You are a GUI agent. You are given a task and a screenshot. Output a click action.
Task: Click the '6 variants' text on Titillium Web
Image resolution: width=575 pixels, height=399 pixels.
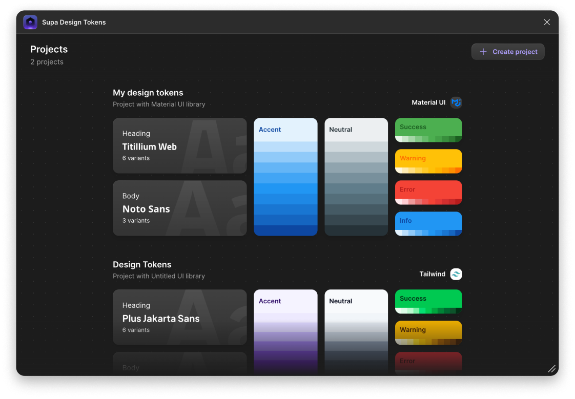coord(136,158)
